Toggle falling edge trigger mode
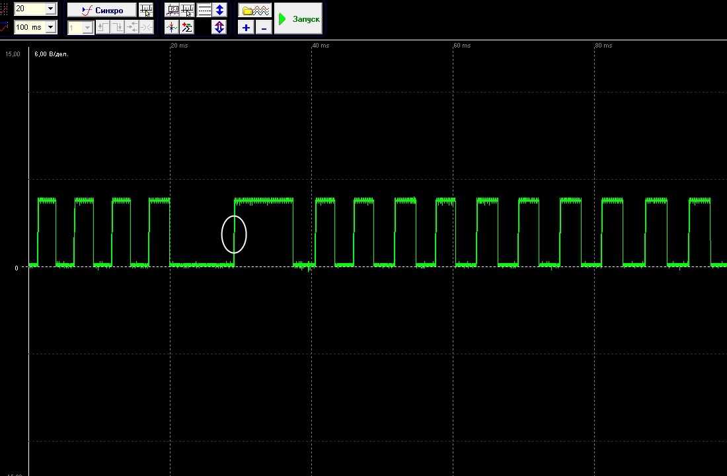Image resolution: width=727 pixels, height=476 pixels. pos(117,28)
